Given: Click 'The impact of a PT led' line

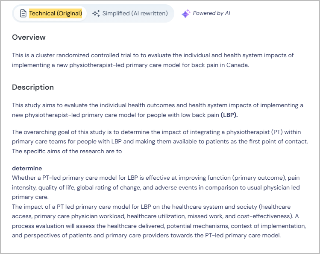Looking at the screenshot, I should coord(154,207).
